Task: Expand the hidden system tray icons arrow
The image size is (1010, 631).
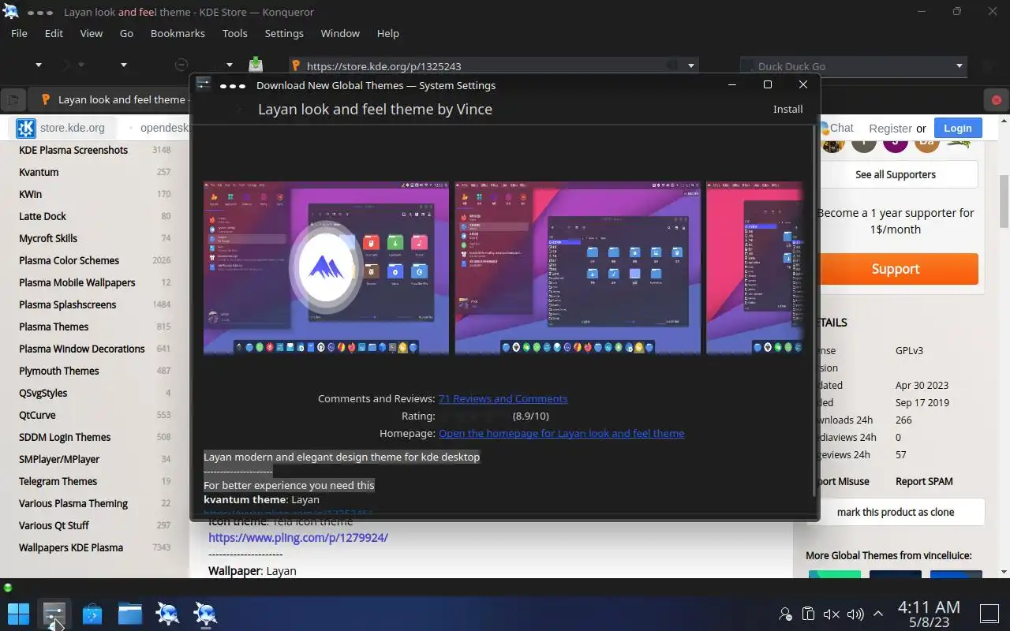Action: pos(877,614)
